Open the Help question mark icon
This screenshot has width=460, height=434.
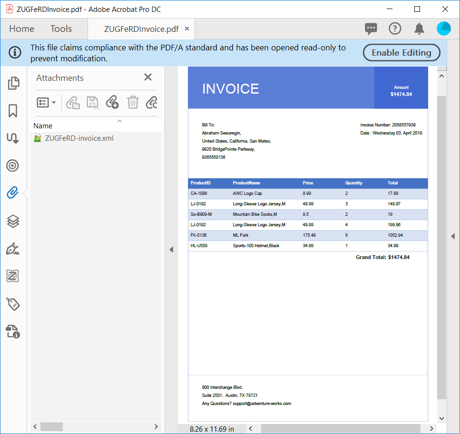395,29
